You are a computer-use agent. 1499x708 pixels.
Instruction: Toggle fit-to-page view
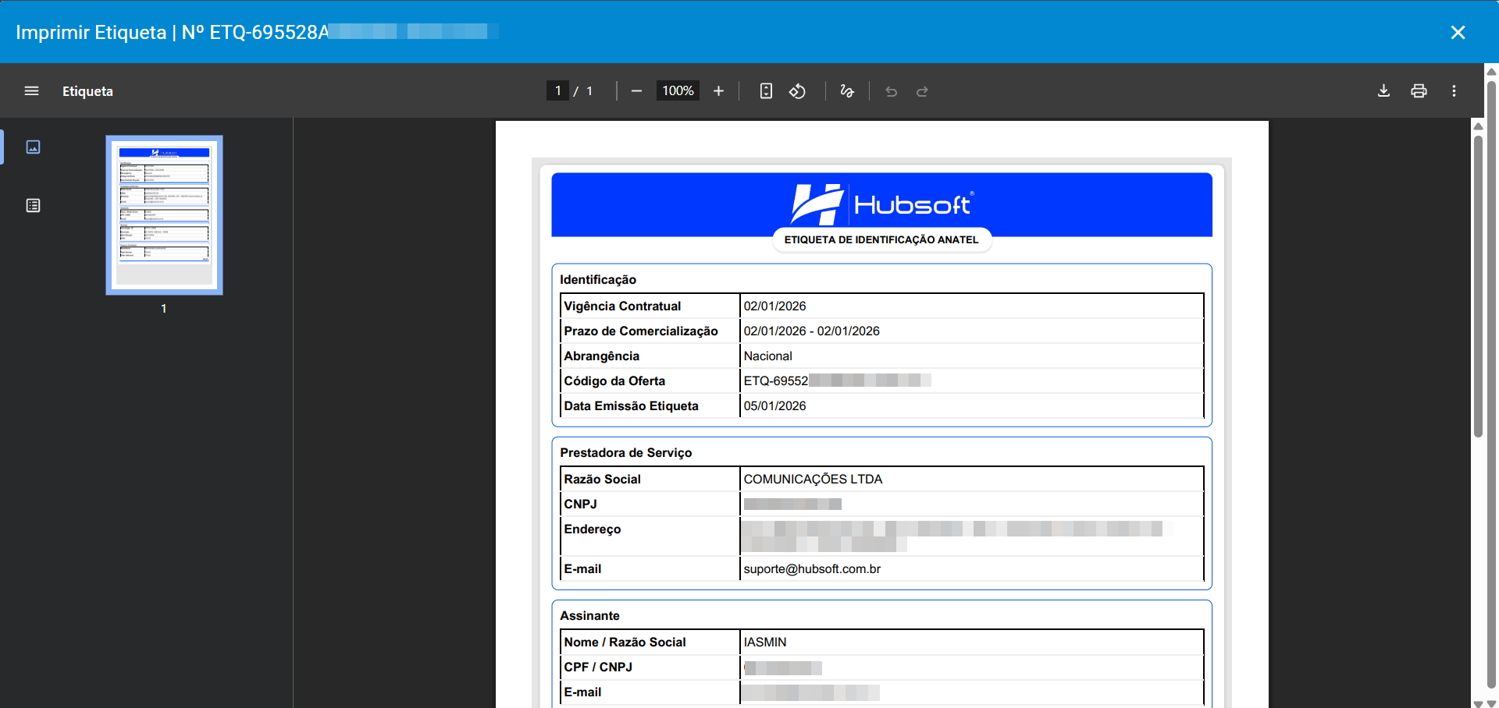click(765, 90)
